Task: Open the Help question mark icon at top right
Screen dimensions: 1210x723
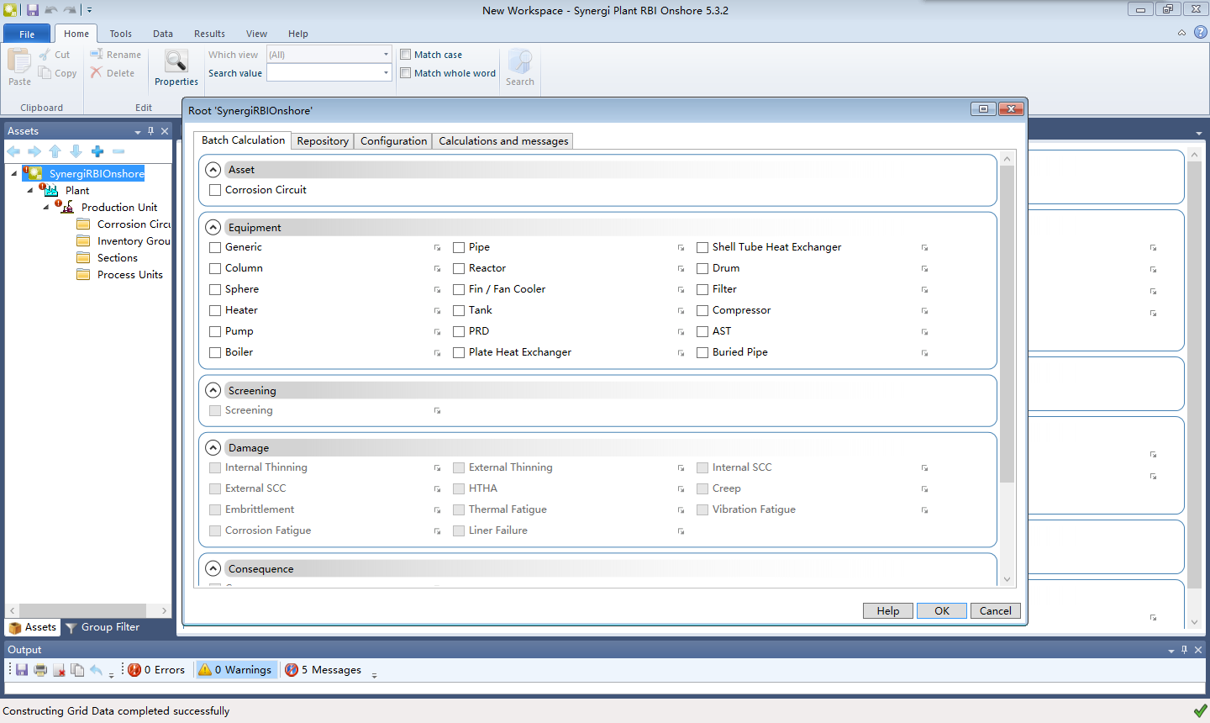Action: click(1201, 32)
